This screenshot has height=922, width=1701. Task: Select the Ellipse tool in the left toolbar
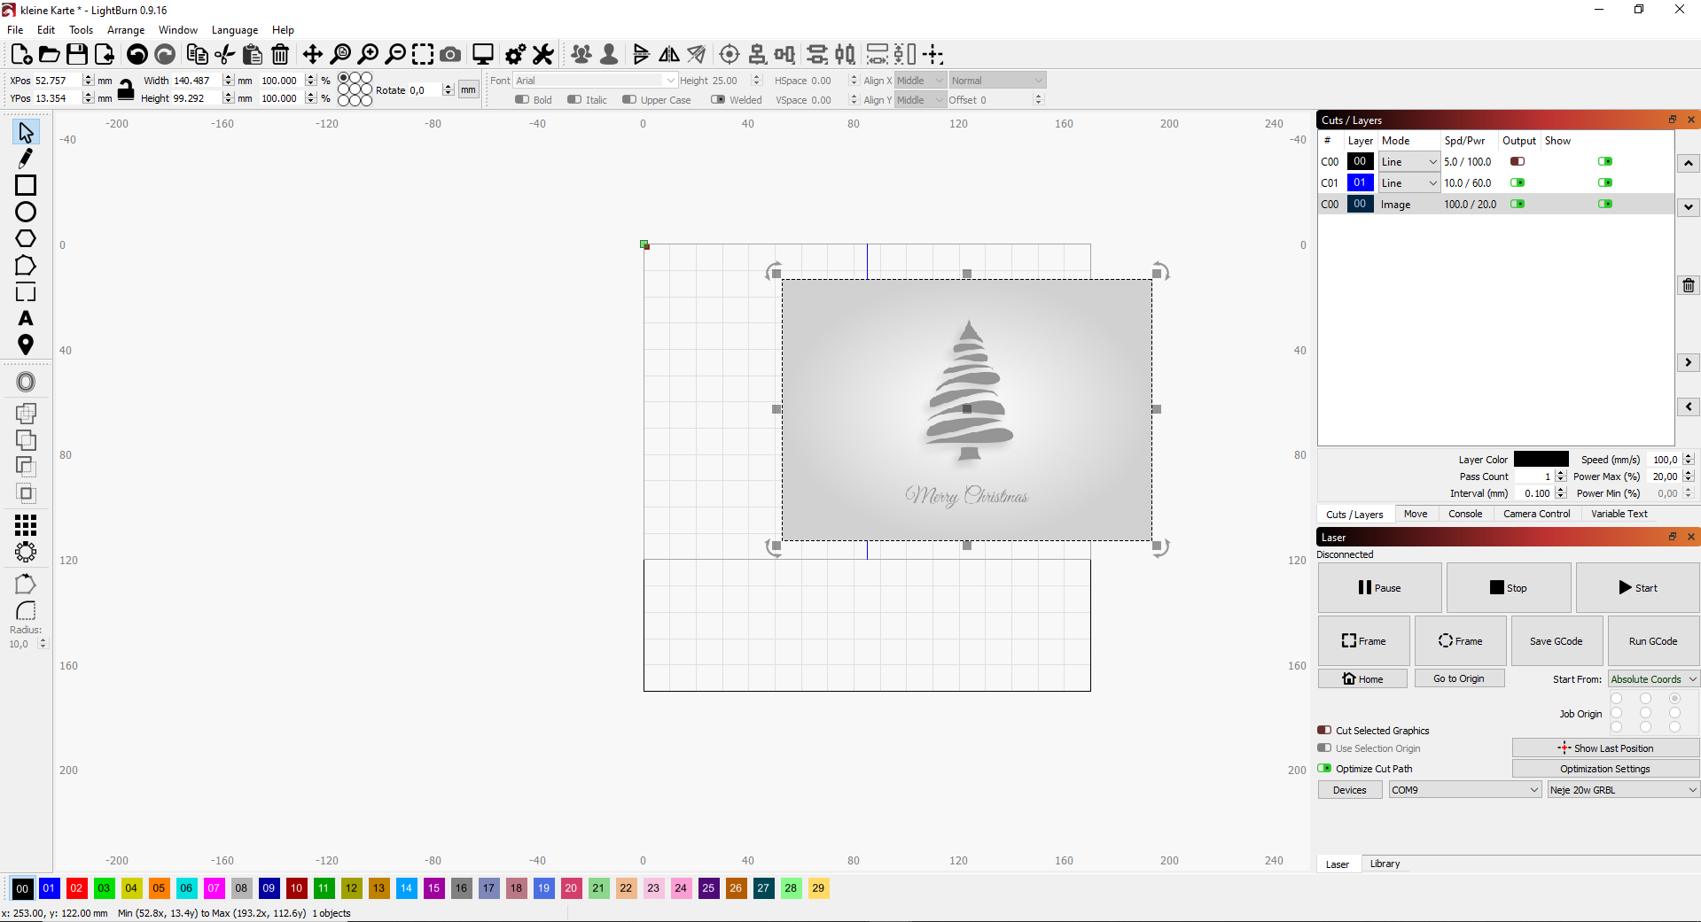point(25,212)
